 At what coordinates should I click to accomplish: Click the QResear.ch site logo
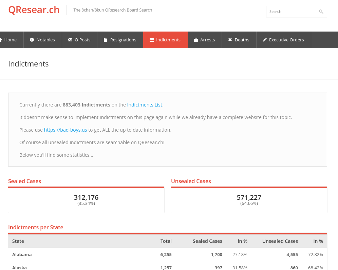(34, 10)
